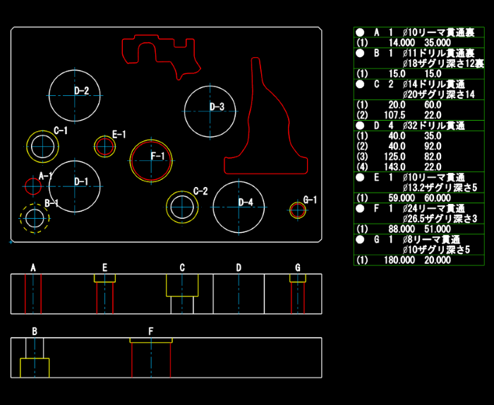Click section label B in lower view
This screenshot has width=494, height=405.
coord(35,332)
